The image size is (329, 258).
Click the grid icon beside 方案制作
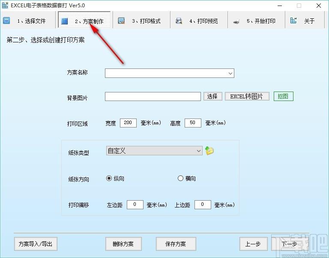click(64, 21)
